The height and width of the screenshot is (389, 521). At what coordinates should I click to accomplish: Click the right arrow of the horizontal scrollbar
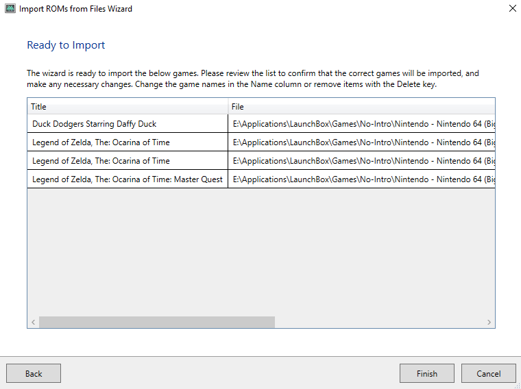pyautogui.click(x=489, y=322)
